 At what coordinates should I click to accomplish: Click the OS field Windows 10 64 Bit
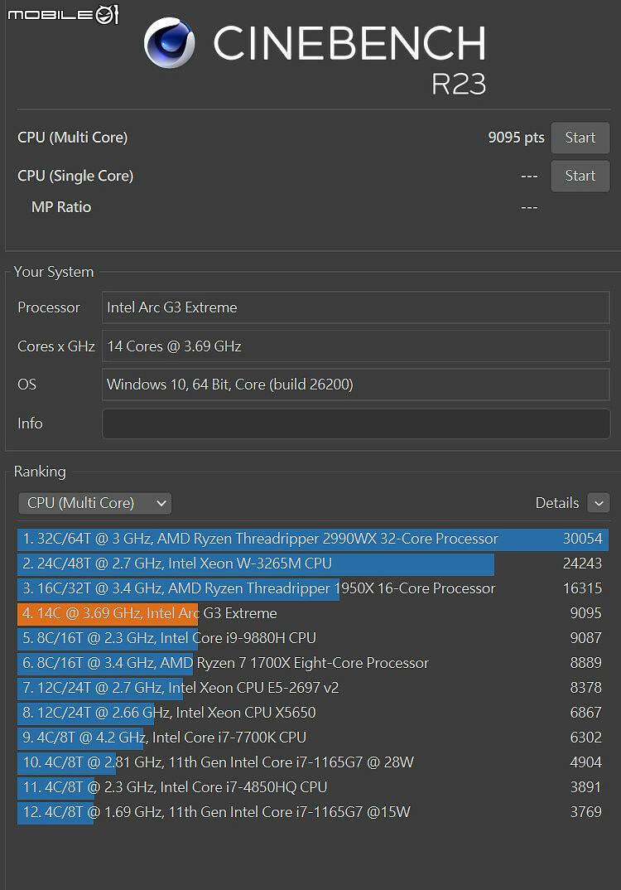click(x=355, y=385)
